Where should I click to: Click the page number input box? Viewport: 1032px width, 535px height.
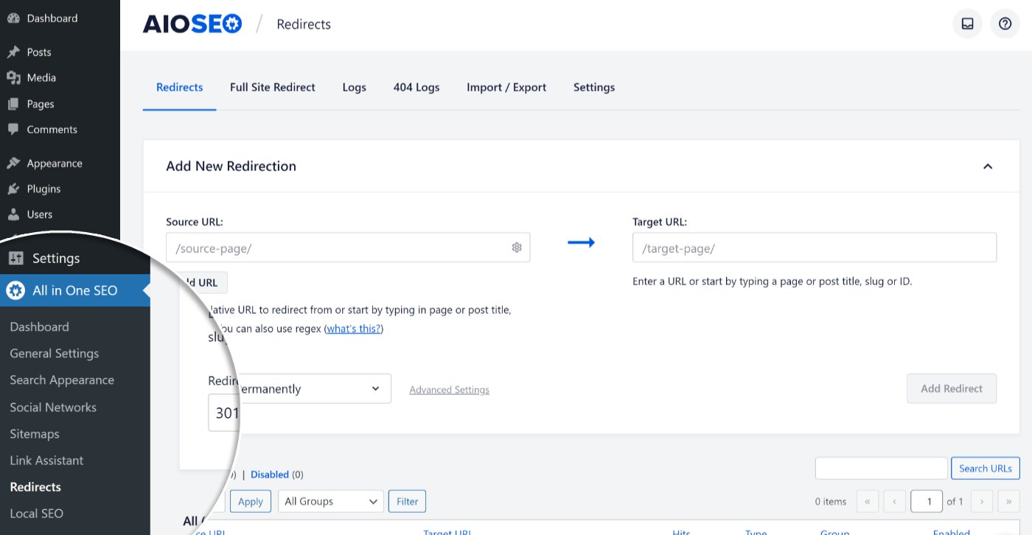point(927,501)
